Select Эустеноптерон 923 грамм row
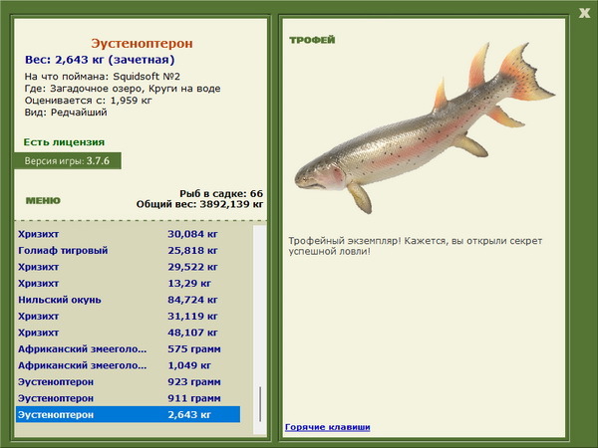 point(129,381)
